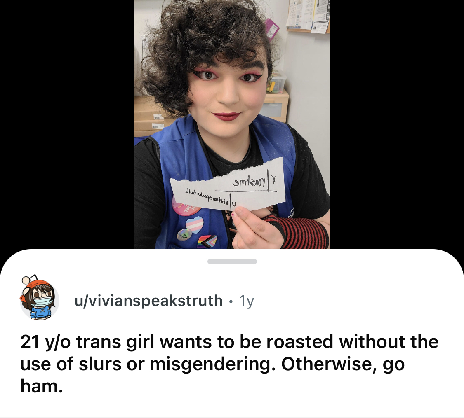Open the post title starting '21 y/o trans girl'

click(x=229, y=364)
